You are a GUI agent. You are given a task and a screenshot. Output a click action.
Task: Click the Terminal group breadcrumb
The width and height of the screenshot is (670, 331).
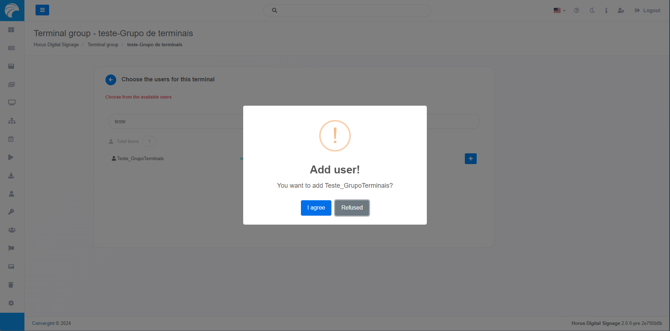coord(103,45)
